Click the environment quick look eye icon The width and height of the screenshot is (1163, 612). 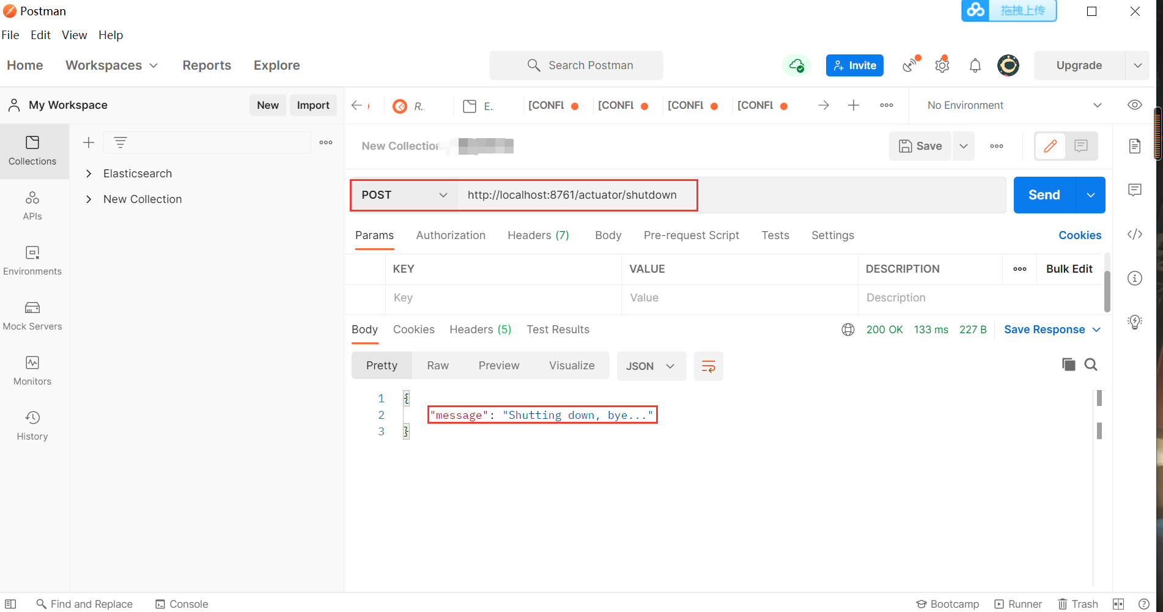(1135, 105)
